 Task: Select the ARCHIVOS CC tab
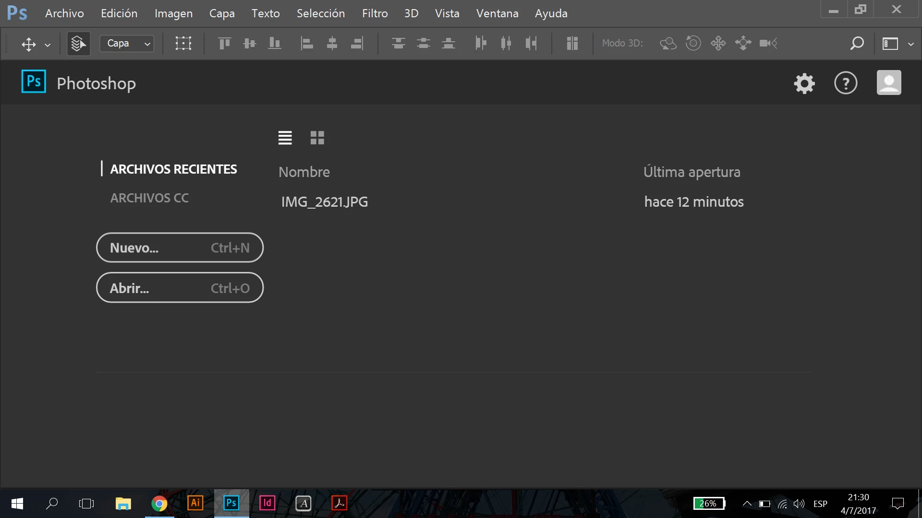tap(149, 198)
